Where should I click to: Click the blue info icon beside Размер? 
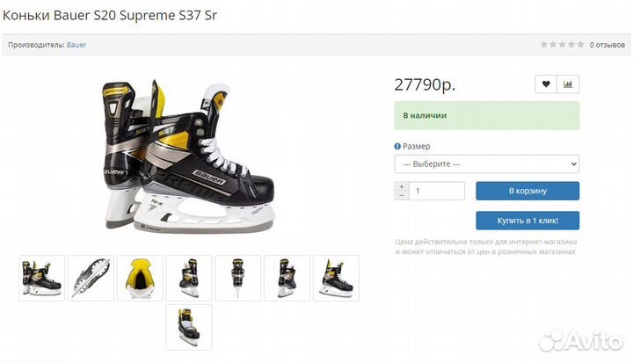tap(397, 146)
